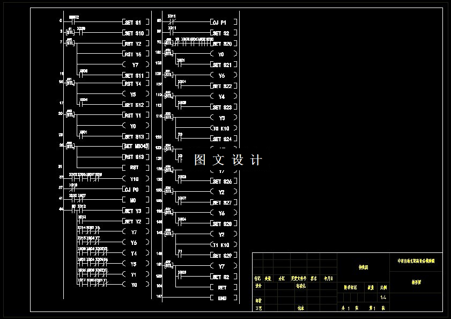Click the SET S23 instruction
This screenshot has width=451, height=319.
pyautogui.click(x=224, y=107)
